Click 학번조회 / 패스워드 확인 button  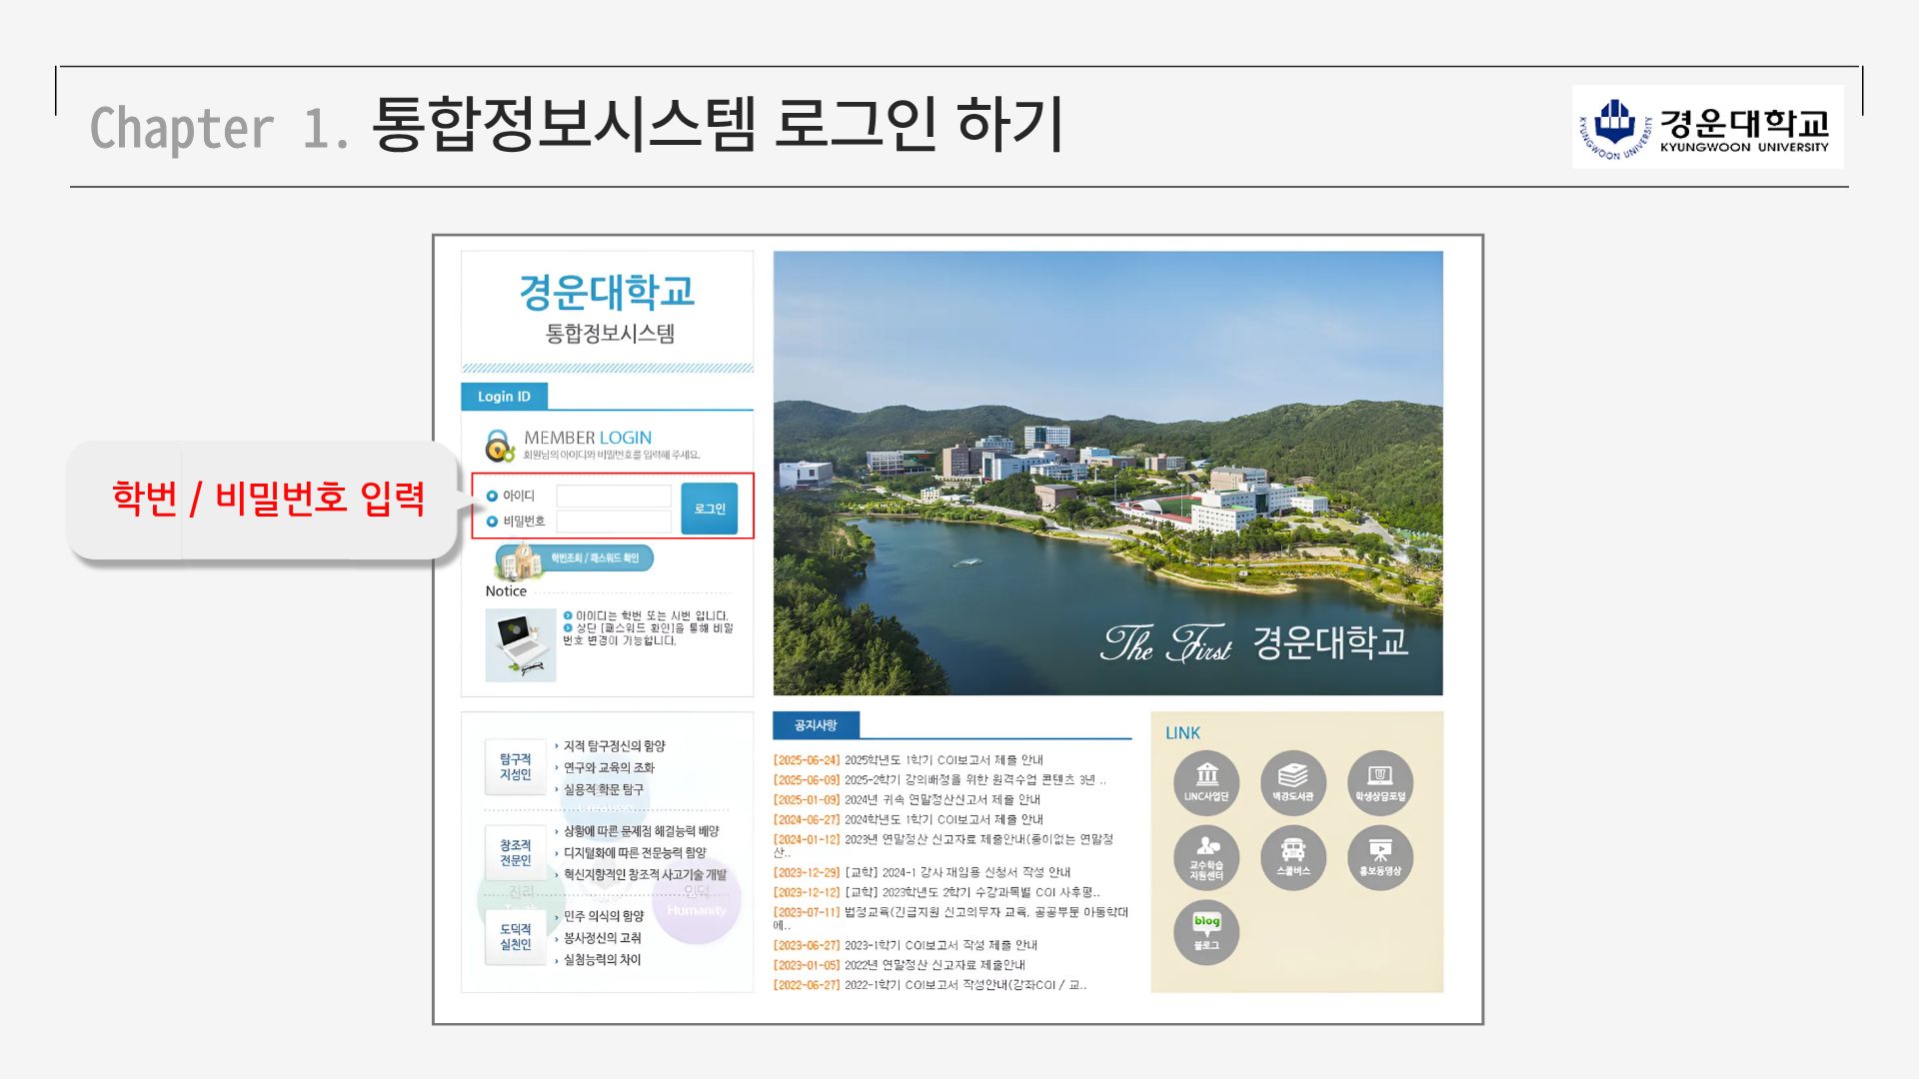(594, 557)
